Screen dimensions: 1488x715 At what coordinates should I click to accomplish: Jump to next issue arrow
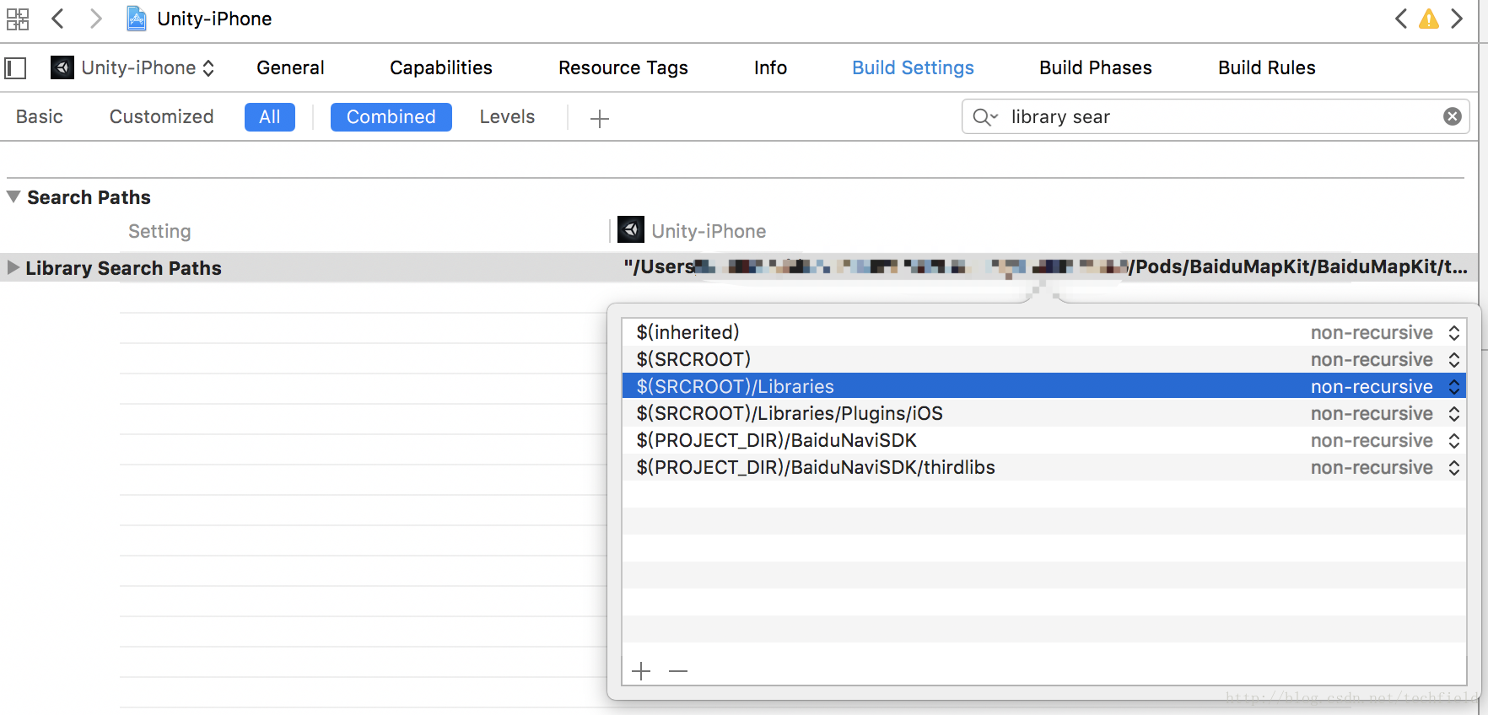tap(1457, 19)
